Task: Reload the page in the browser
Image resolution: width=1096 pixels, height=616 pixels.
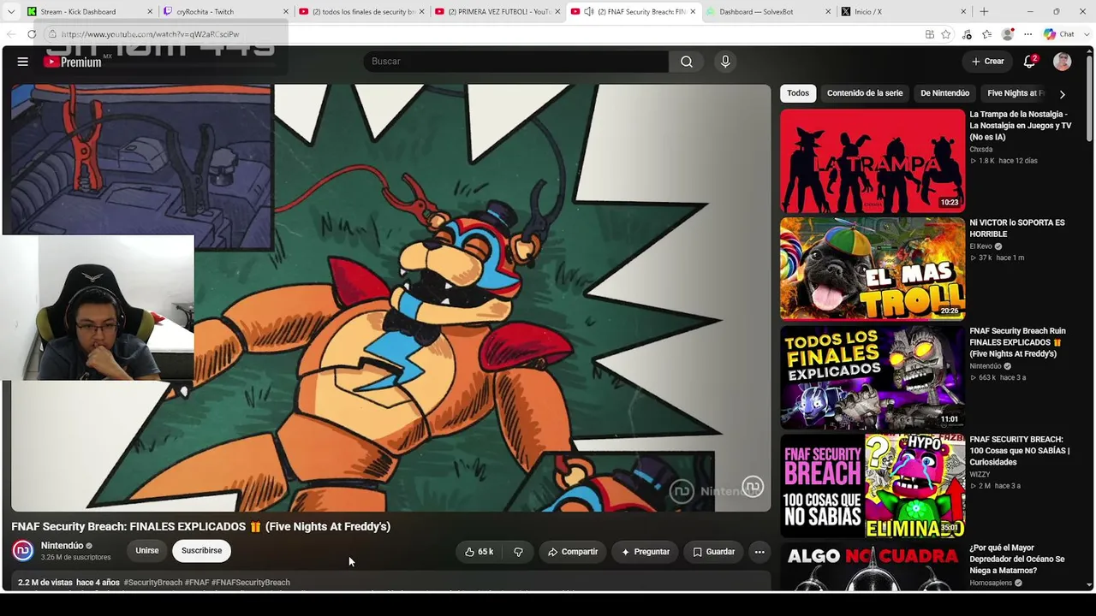Action: coord(32,34)
